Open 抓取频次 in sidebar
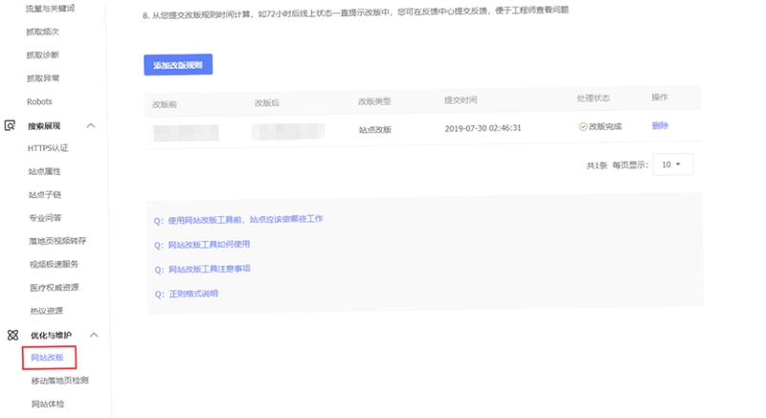Screen dimensions: 766x418 [x=42, y=32]
